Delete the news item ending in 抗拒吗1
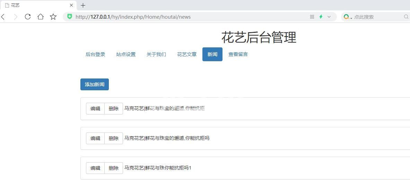Viewport: 410px width, 184px height. point(114,168)
